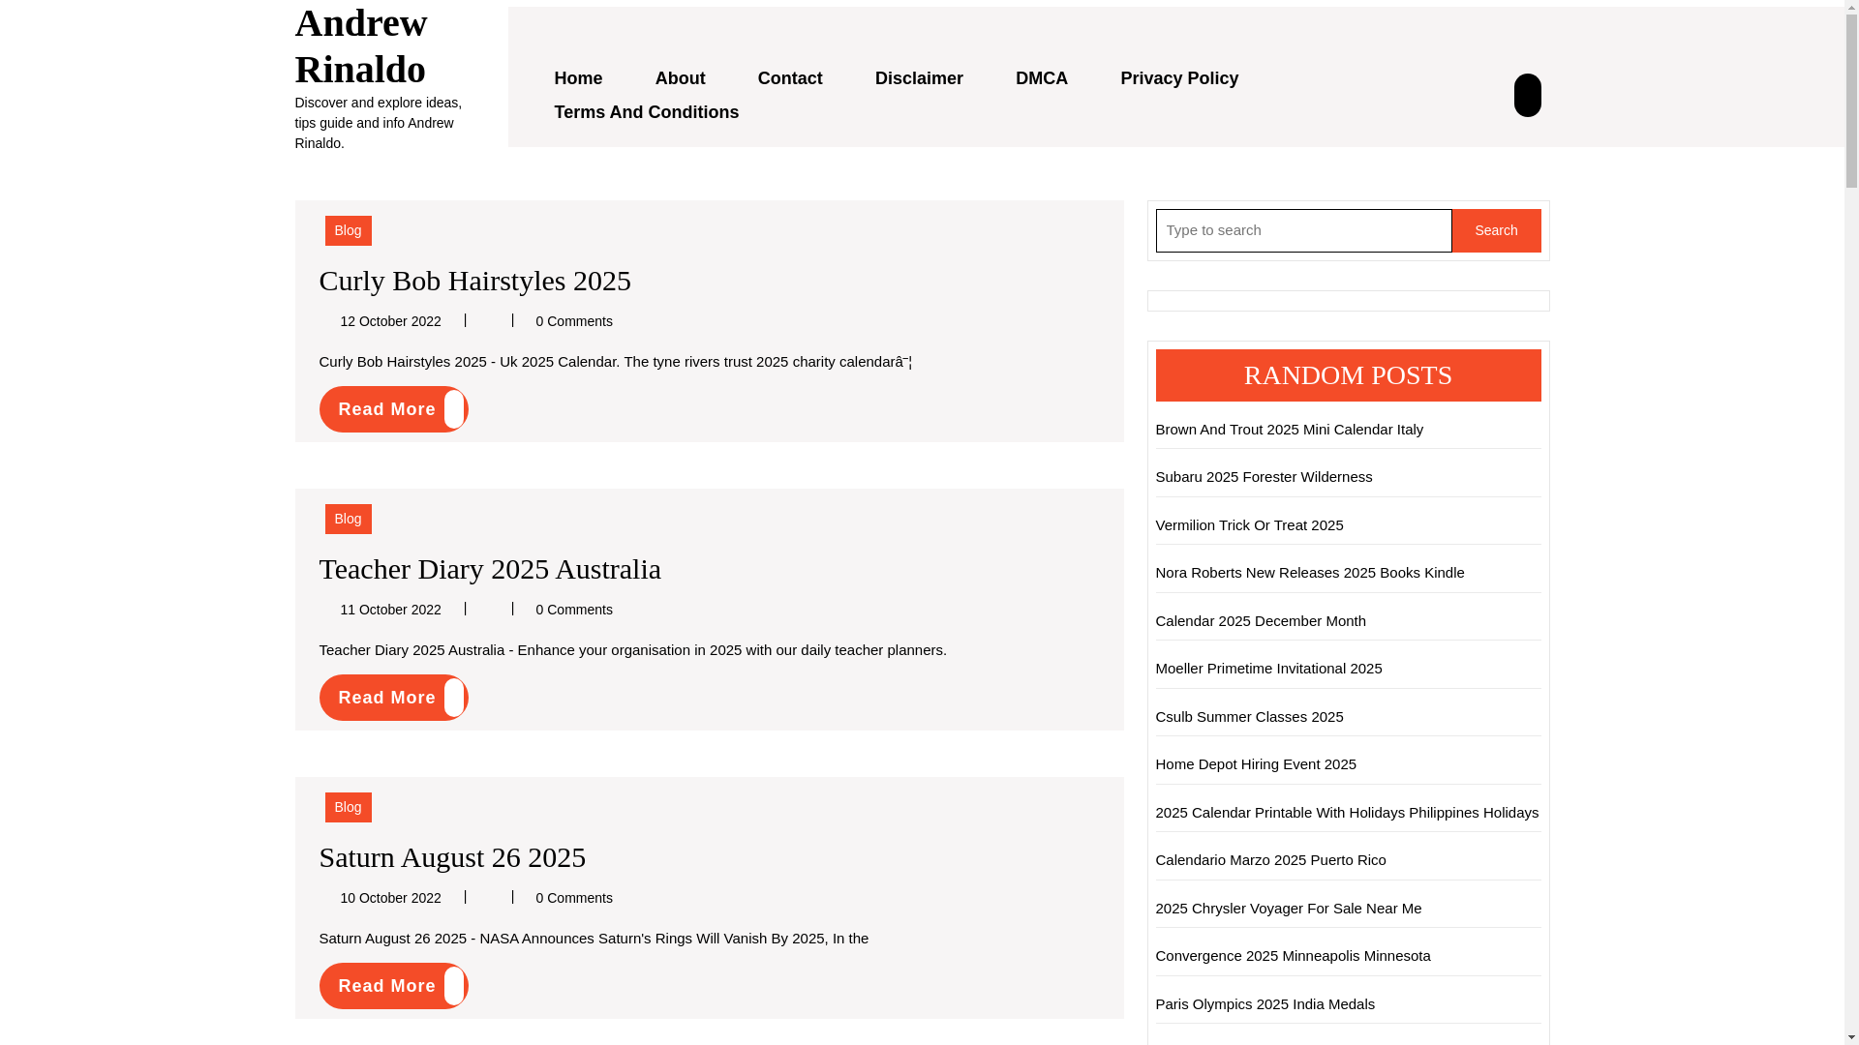
Task: Open the Home menu item
Action: pos(578,78)
